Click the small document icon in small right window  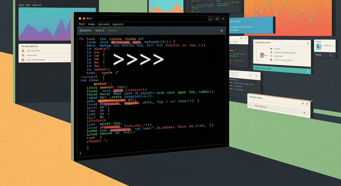pyautogui.click(x=250, y=75)
